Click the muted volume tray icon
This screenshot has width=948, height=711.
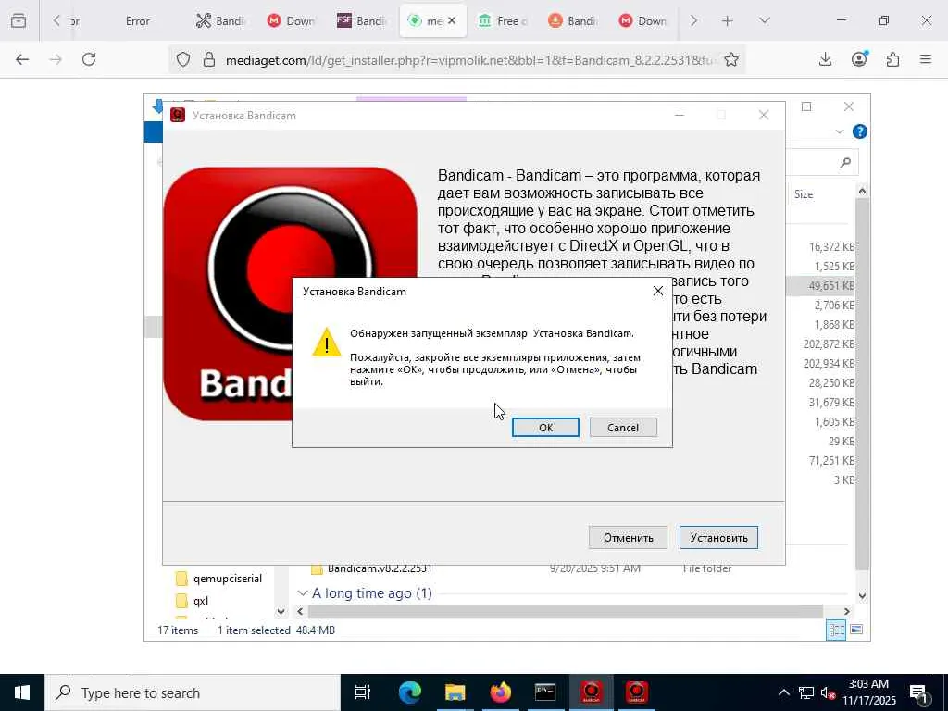pyautogui.click(x=828, y=692)
